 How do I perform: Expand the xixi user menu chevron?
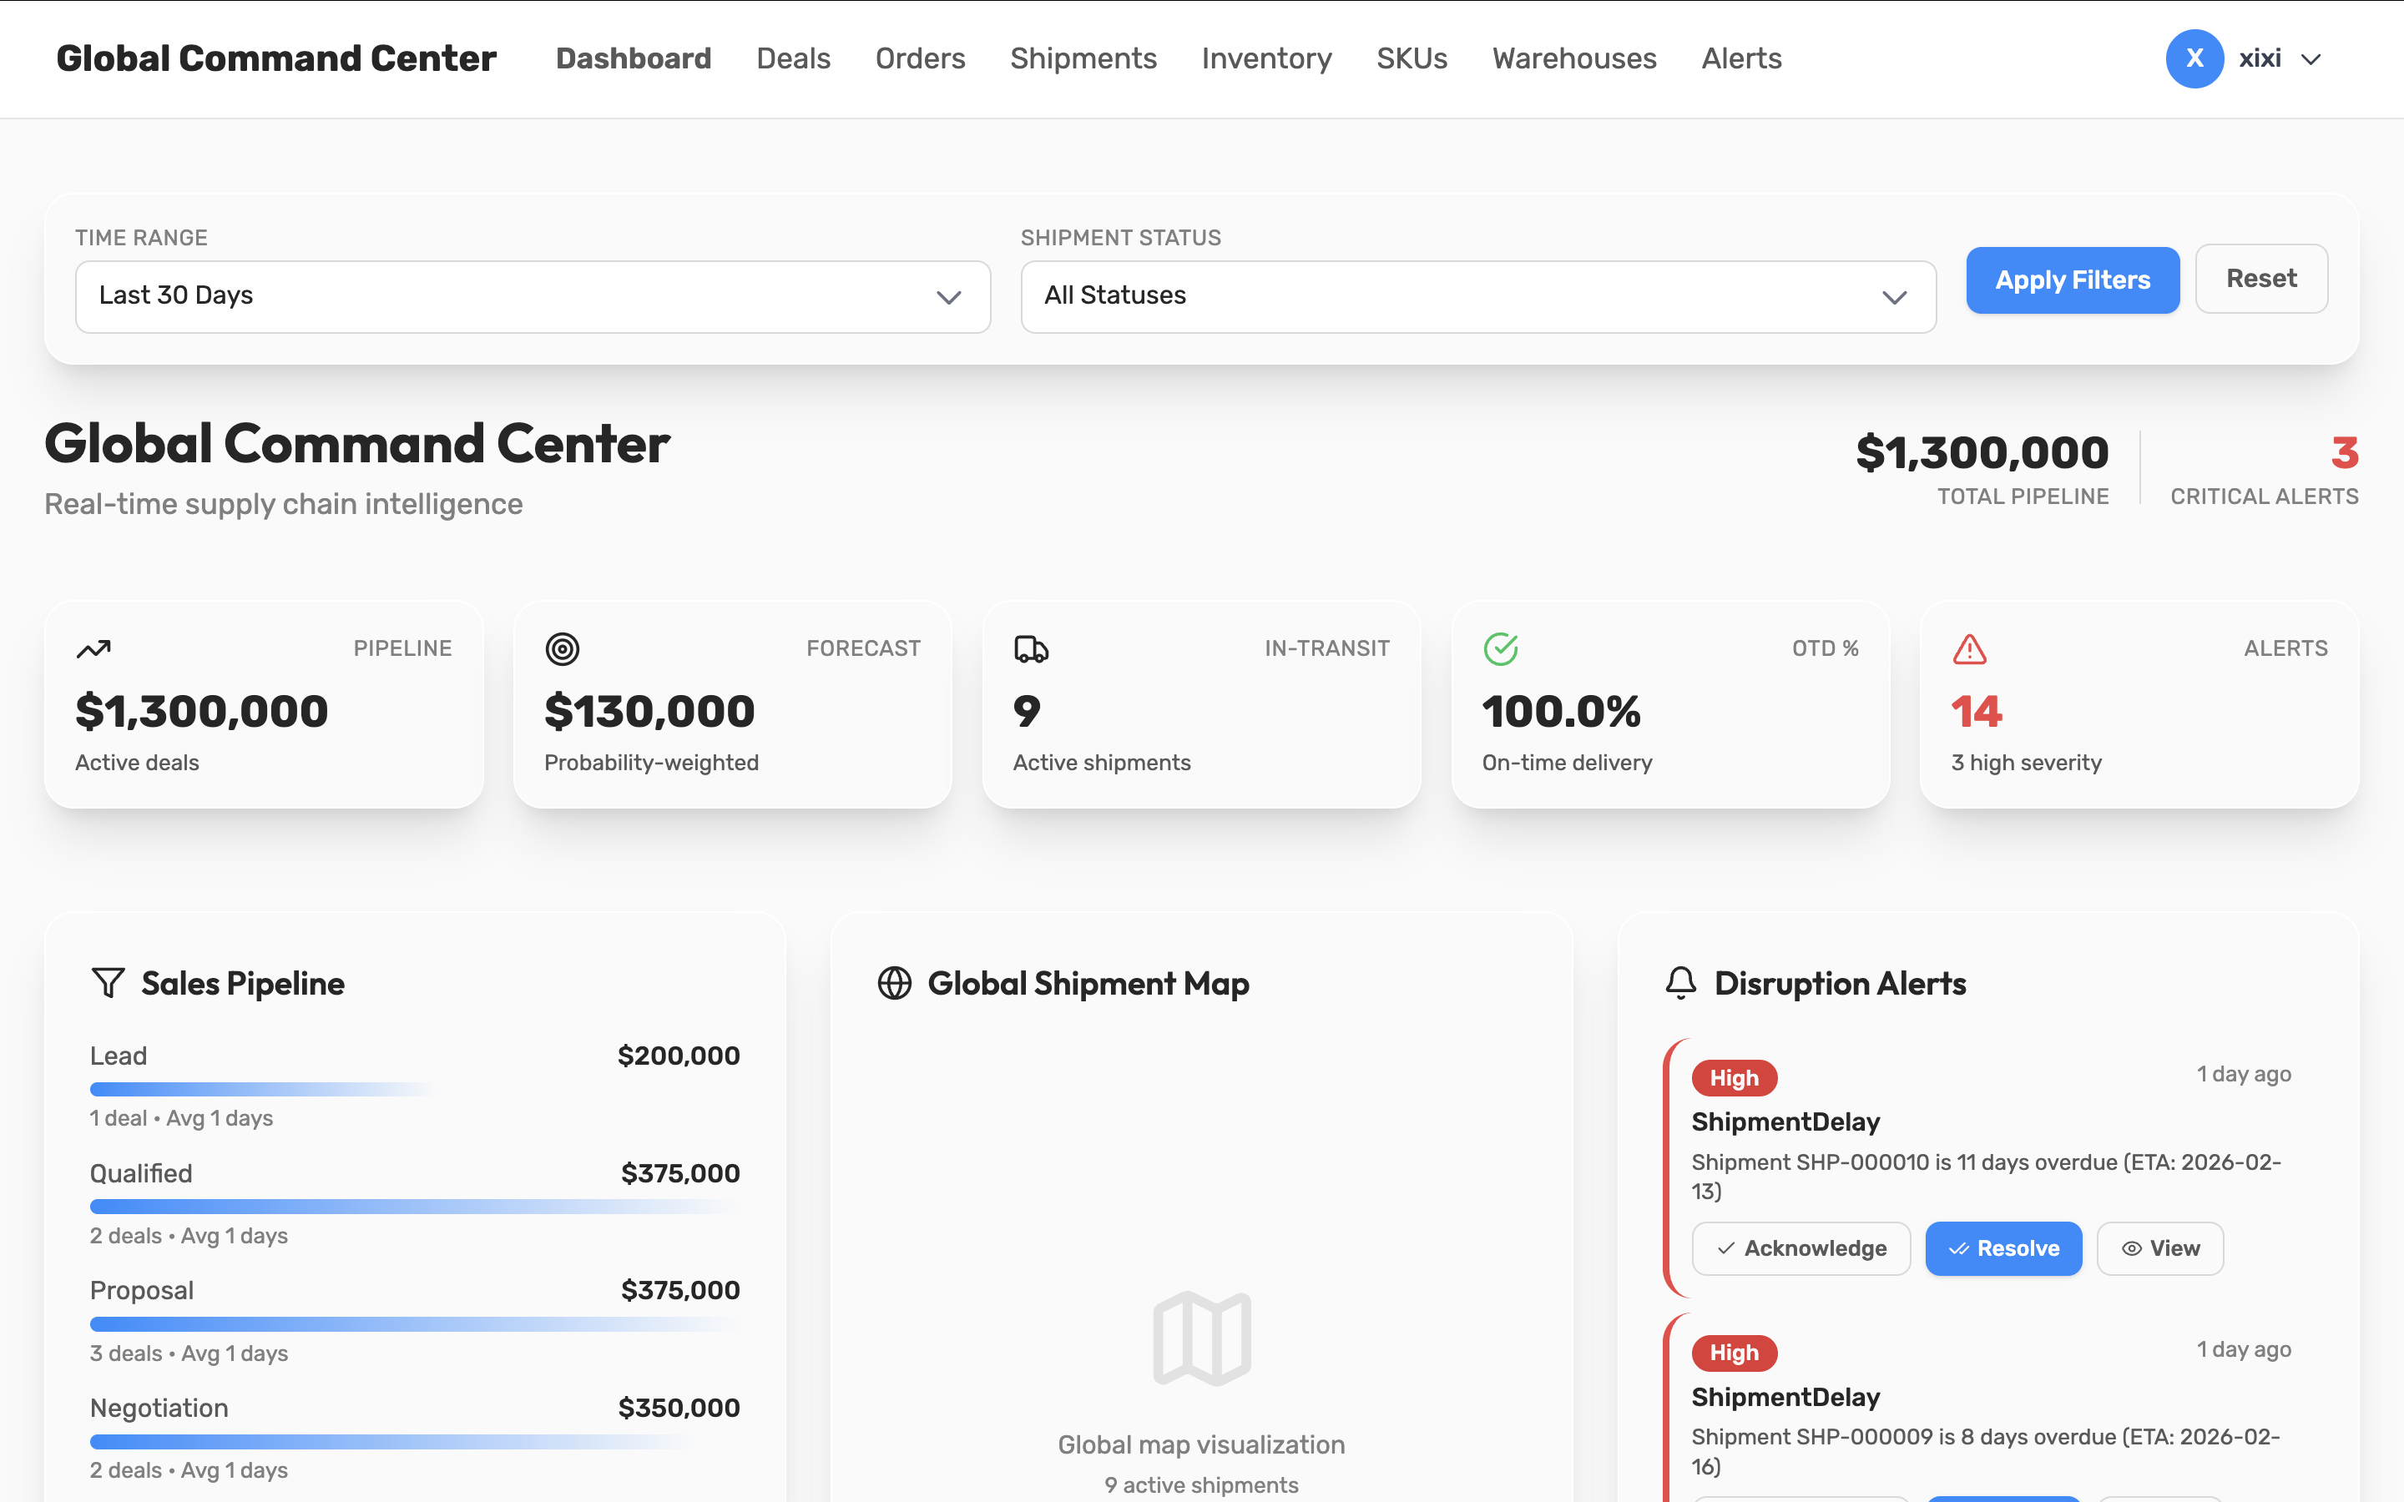(2311, 59)
